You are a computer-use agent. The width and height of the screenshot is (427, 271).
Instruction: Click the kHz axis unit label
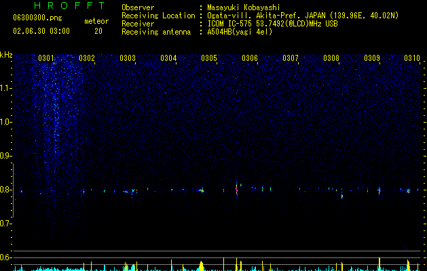(x=6, y=55)
